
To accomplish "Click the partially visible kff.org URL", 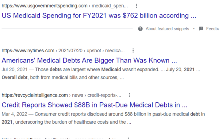I will [x=21, y=138].
